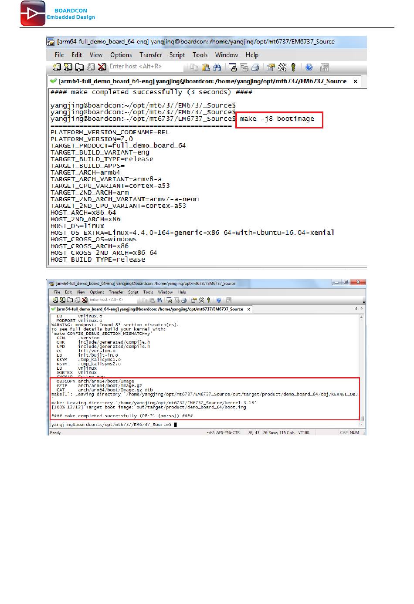Open the Transfer menu in the lower window
414x604 pixels.
pos(116,292)
